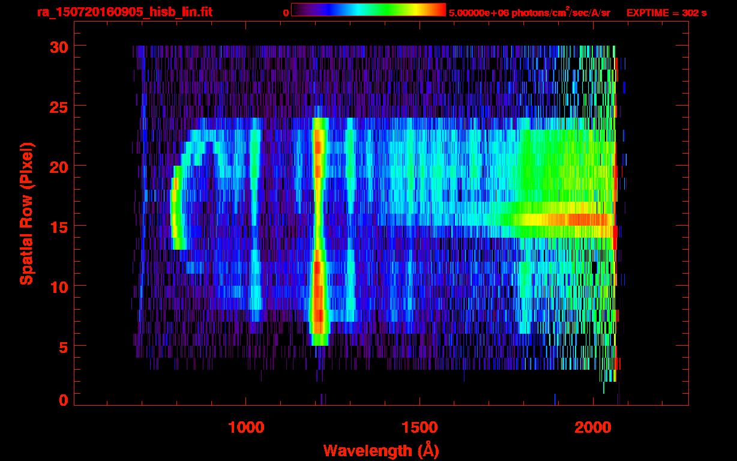Image resolution: width=737 pixels, height=461 pixels.
Task: Click the red end of the colorbar
Action: [x=437, y=10]
